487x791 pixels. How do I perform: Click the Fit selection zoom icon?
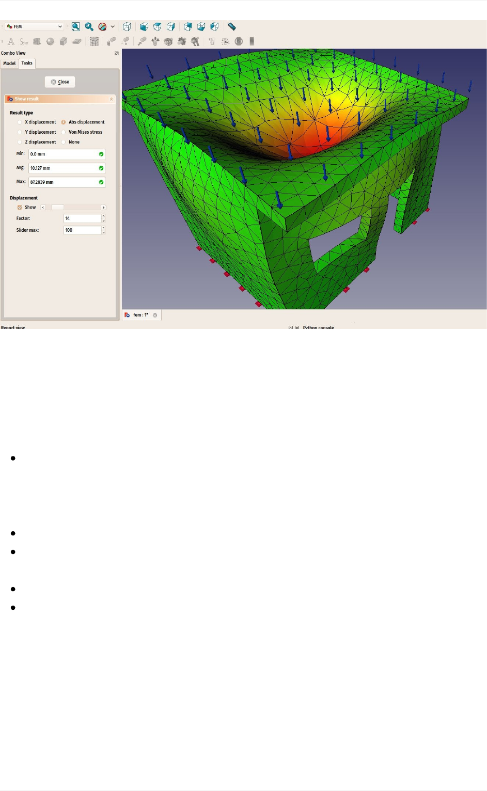(89, 26)
